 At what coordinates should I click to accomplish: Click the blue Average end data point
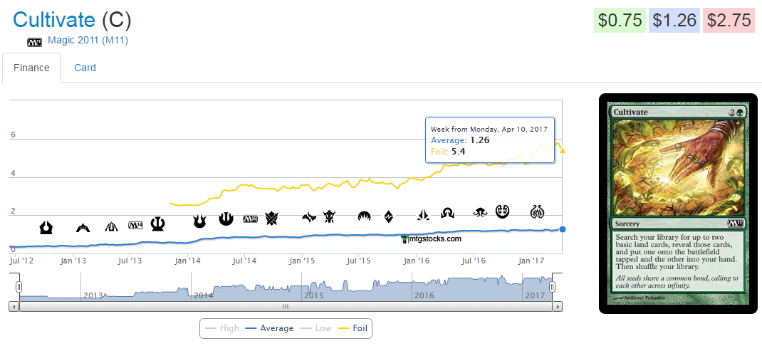[x=563, y=229]
